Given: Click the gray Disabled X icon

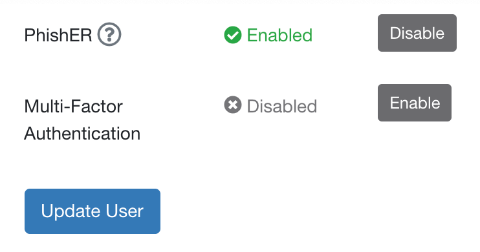Looking at the screenshot, I should point(233,105).
